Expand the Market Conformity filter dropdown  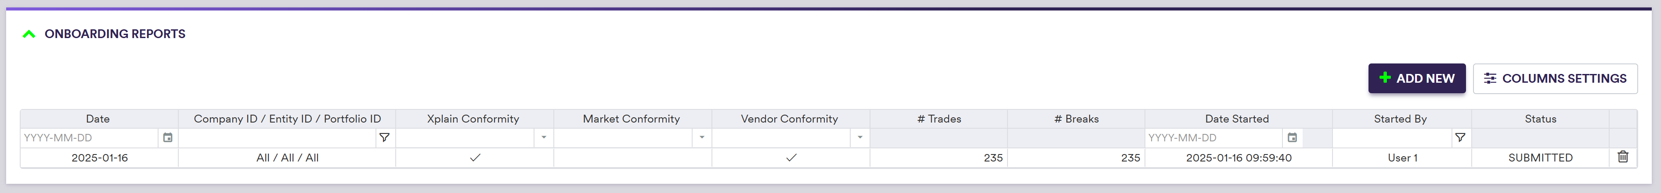click(701, 138)
